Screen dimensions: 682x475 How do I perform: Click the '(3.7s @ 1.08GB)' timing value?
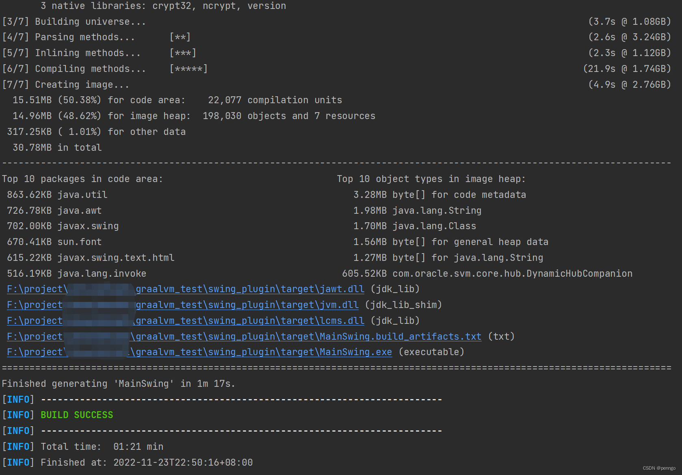pyautogui.click(x=630, y=22)
